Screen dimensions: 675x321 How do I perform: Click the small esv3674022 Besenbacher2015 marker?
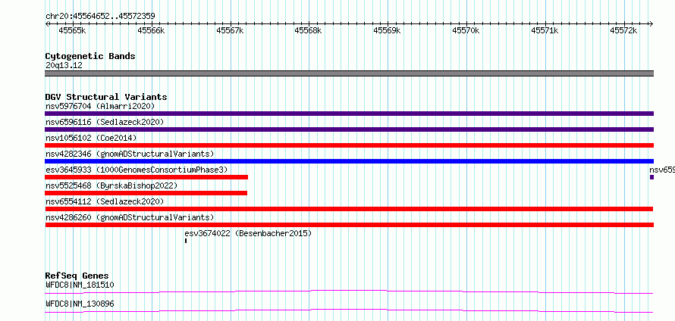pyautogui.click(x=186, y=241)
